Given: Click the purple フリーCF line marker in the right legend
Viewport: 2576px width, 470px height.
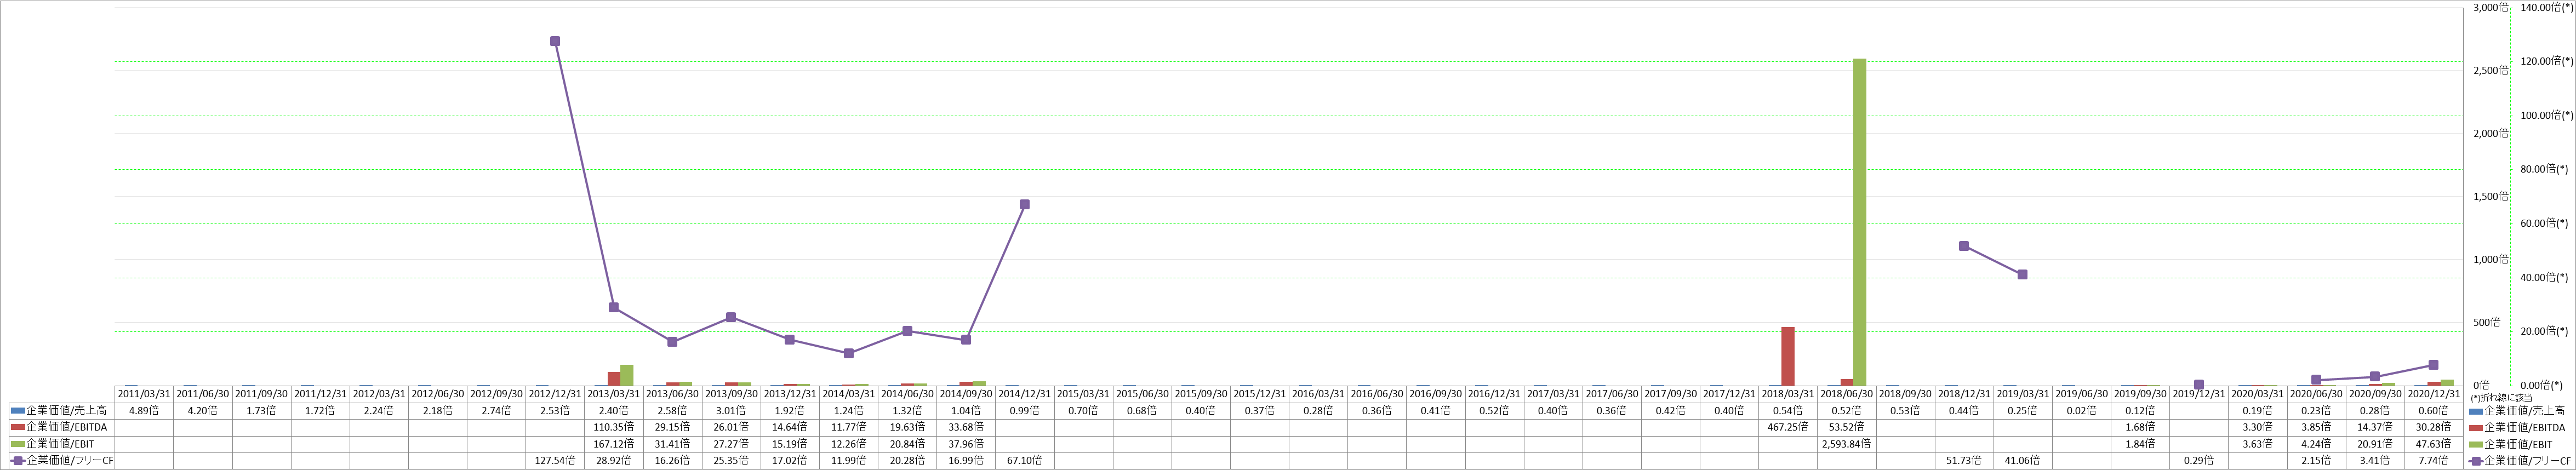Looking at the screenshot, I should click(x=2475, y=461).
